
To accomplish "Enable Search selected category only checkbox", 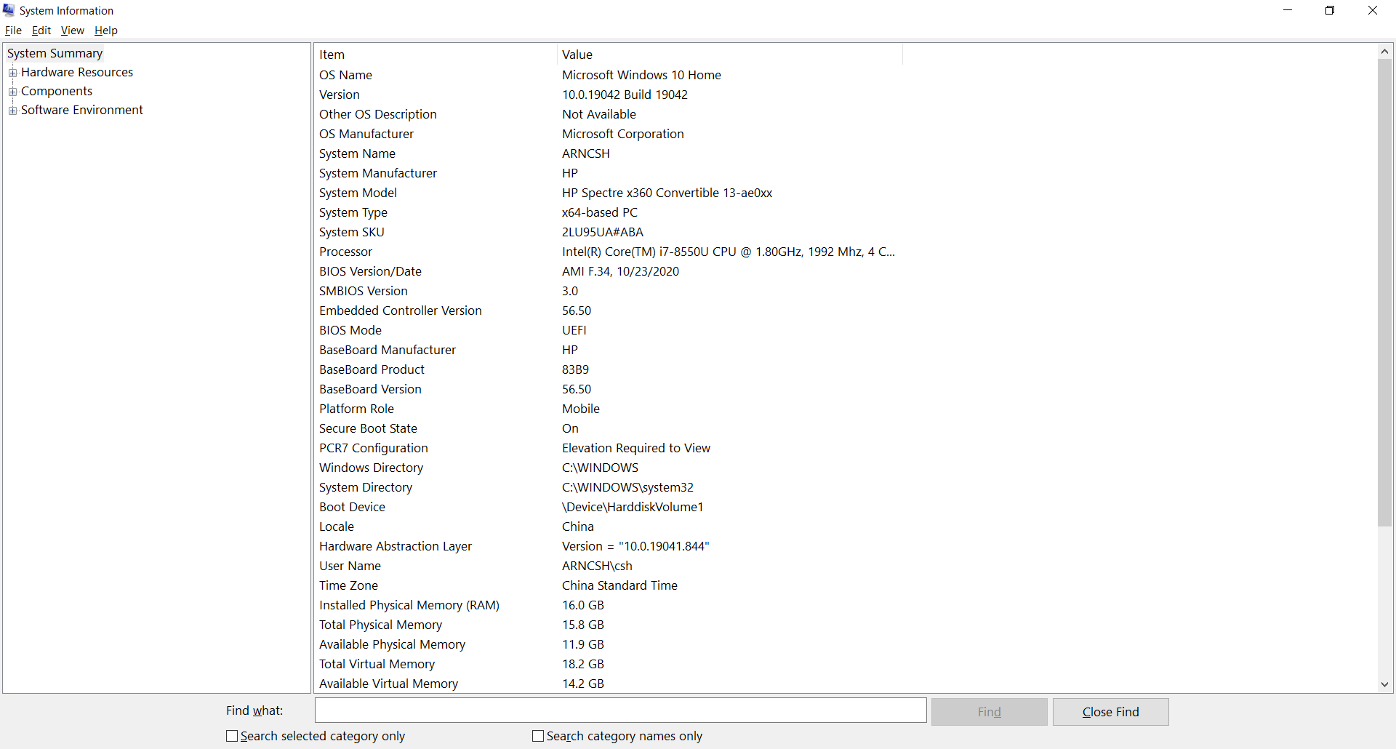I will click(x=232, y=736).
